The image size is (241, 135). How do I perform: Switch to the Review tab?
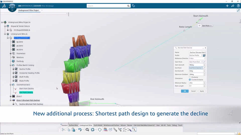(x=130, y=125)
